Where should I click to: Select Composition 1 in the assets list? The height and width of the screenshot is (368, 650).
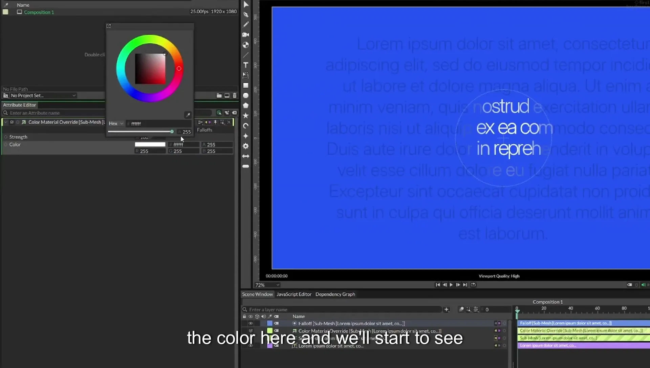click(x=39, y=12)
